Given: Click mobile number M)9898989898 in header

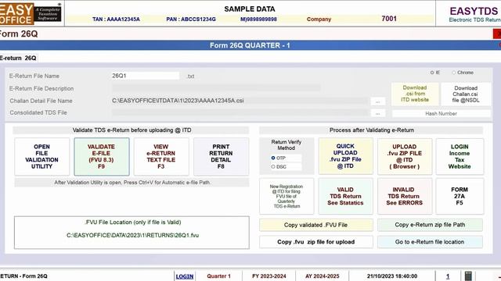Looking at the screenshot, I should [x=258, y=19].
